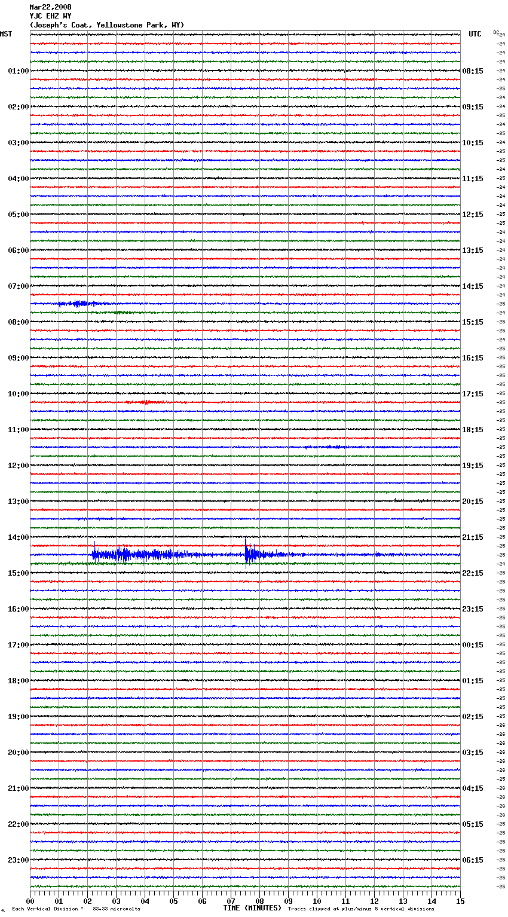Click the Each Vertical Division footer note

point(76,909)
